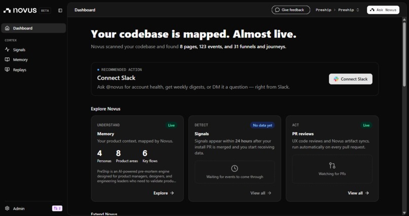
Task: Click View all in PR reviews card
Action: pos(358,193)
